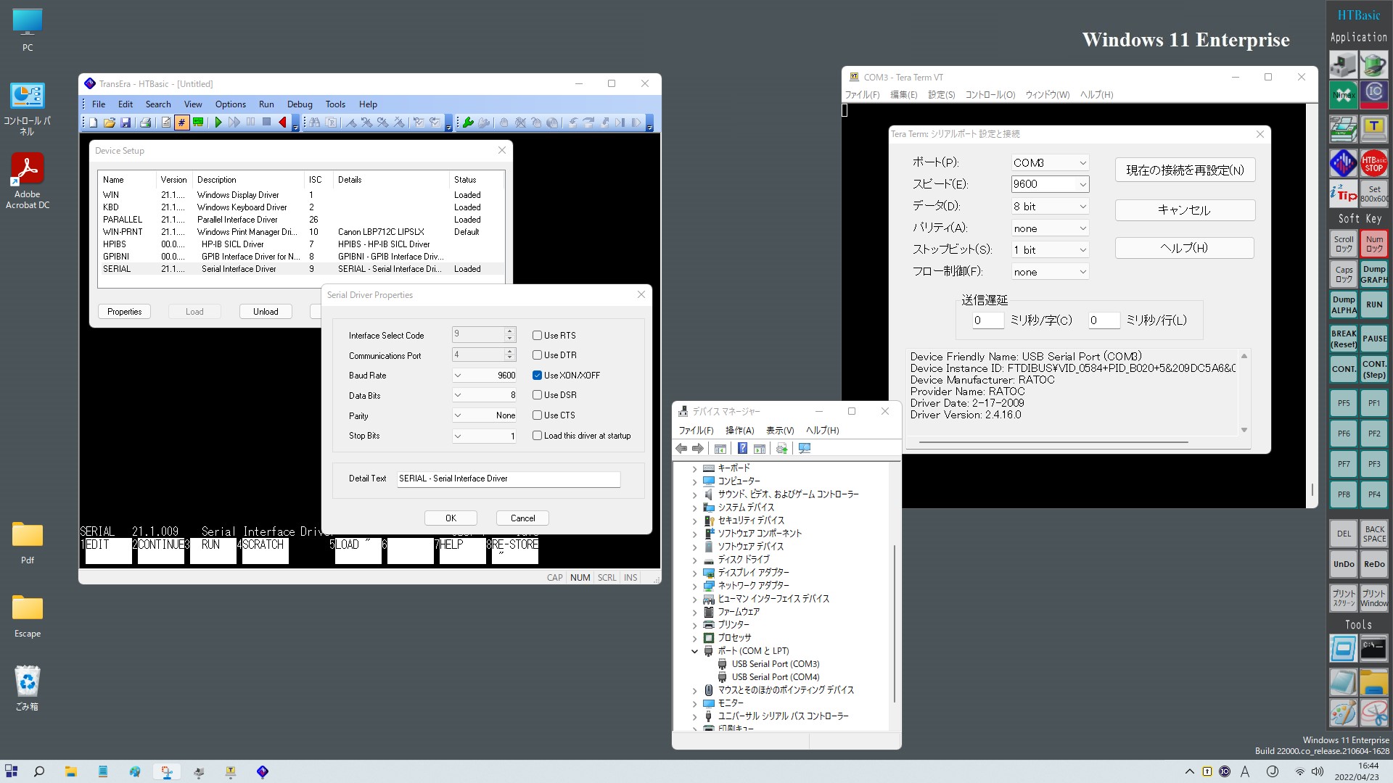1393x783 pixels.
Task: Open Device Manager 操作(A) menu
Action: 739,431
